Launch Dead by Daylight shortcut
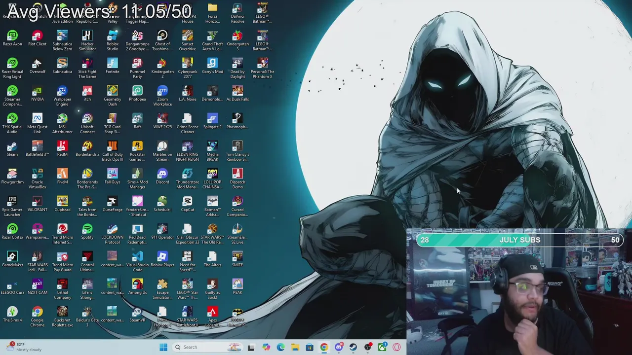 (237, 69)
